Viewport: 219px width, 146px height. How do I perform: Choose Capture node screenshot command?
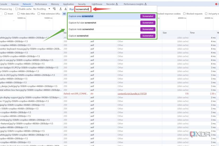(112, 29)
